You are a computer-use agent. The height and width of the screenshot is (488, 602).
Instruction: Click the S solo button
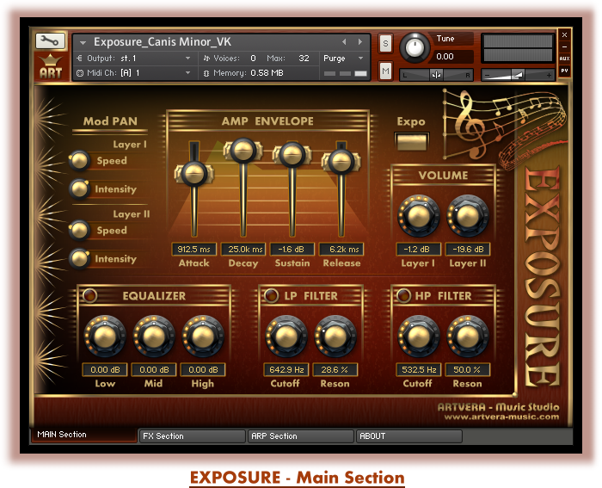point(385,43)
